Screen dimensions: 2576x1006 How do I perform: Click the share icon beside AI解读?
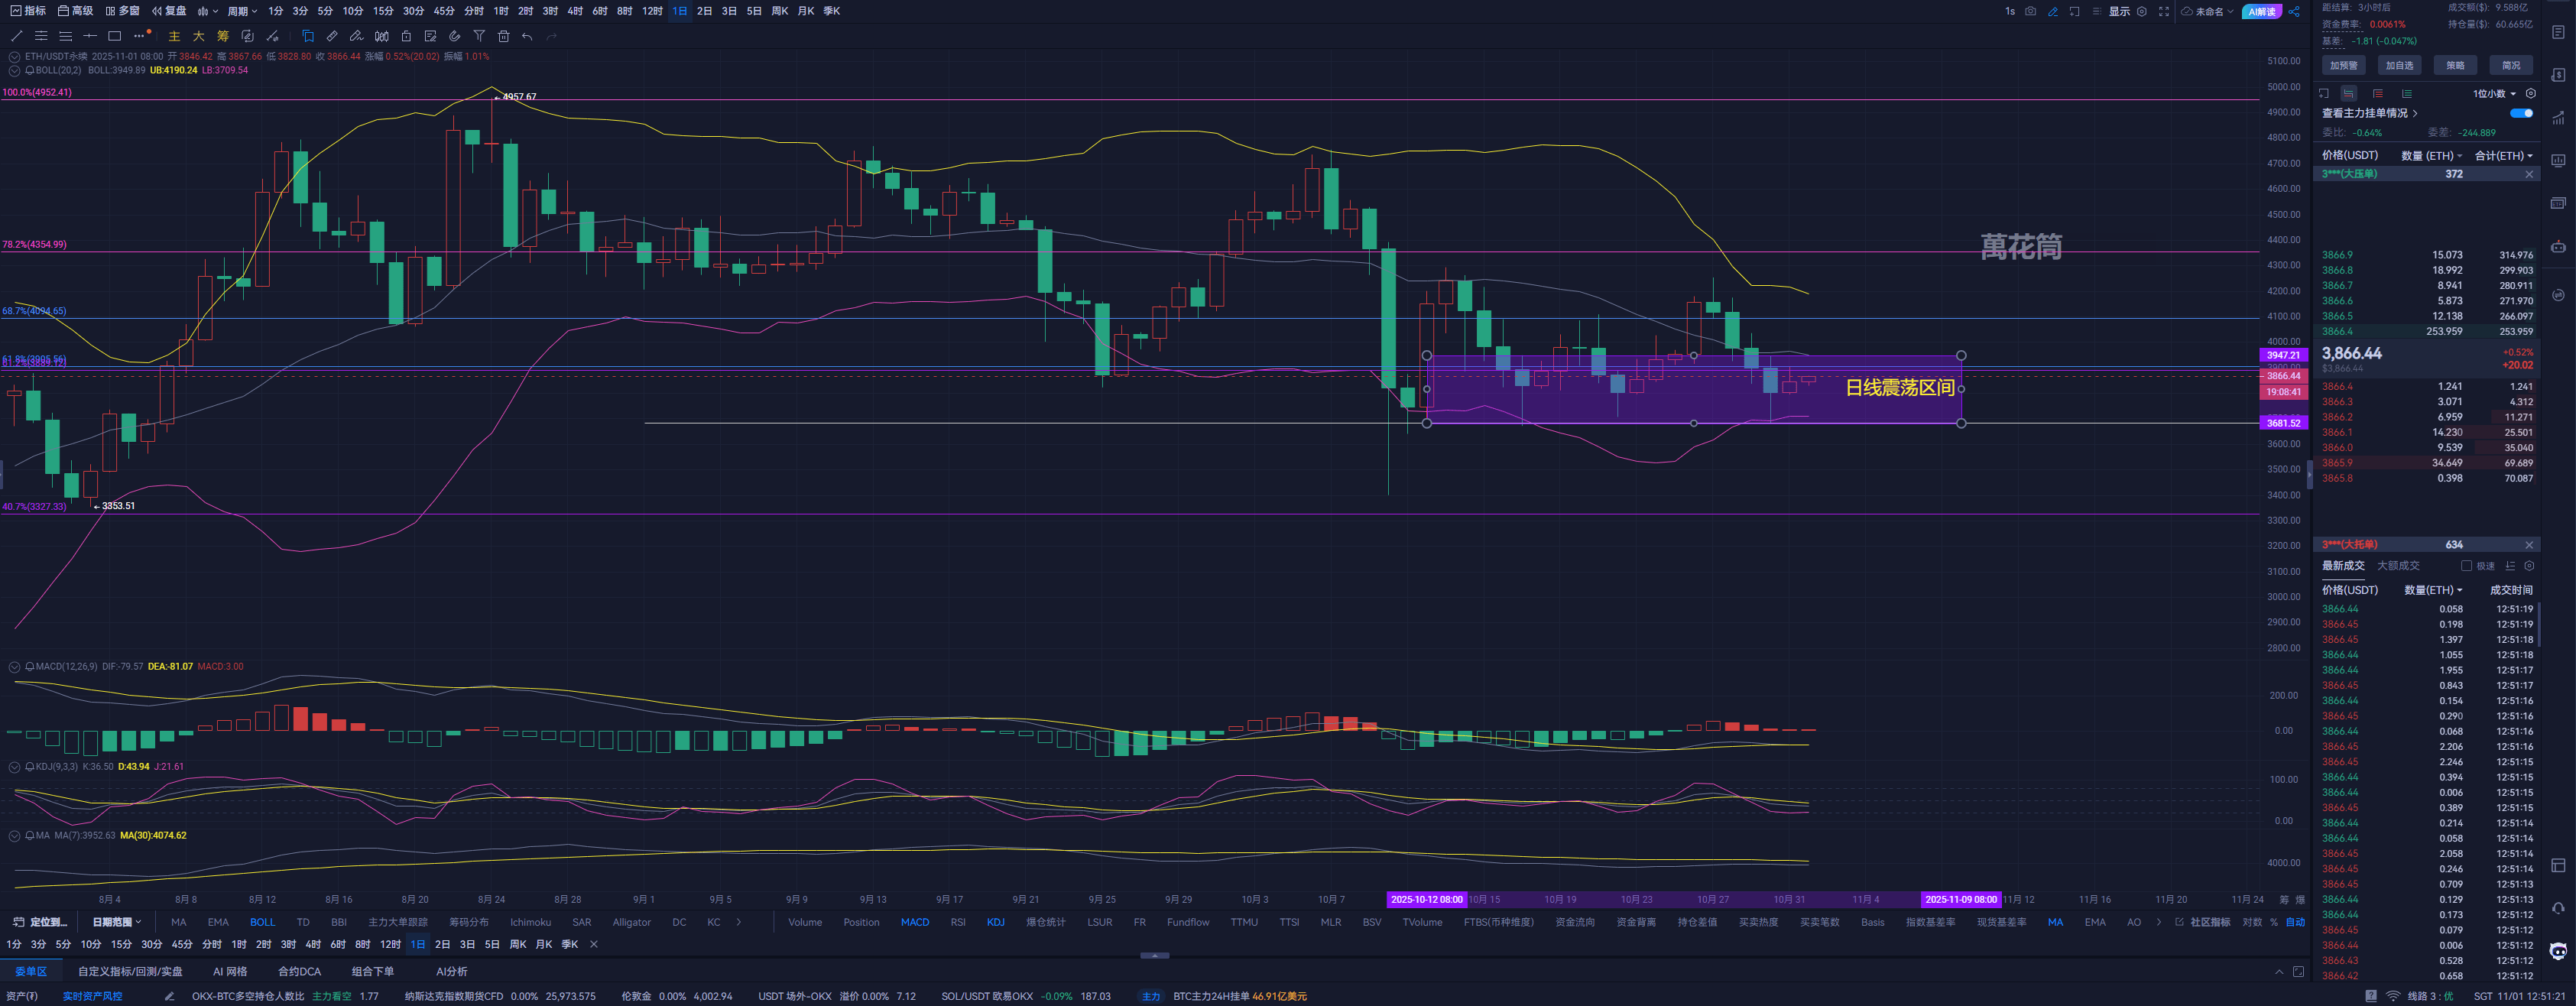(x=2294, y=11)
